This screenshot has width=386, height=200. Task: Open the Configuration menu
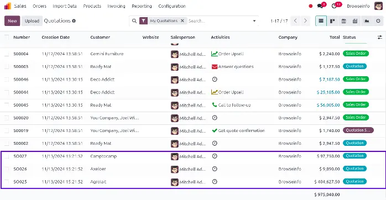(x=172, y=6)
